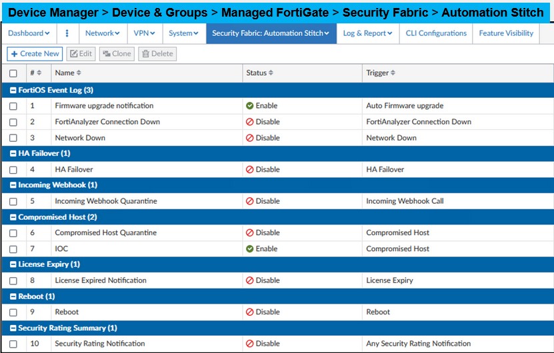This screenshot has width=554, height=353.
Task: Click the Auto Firmware upgrade trigger cell
Action: point(405,105)
